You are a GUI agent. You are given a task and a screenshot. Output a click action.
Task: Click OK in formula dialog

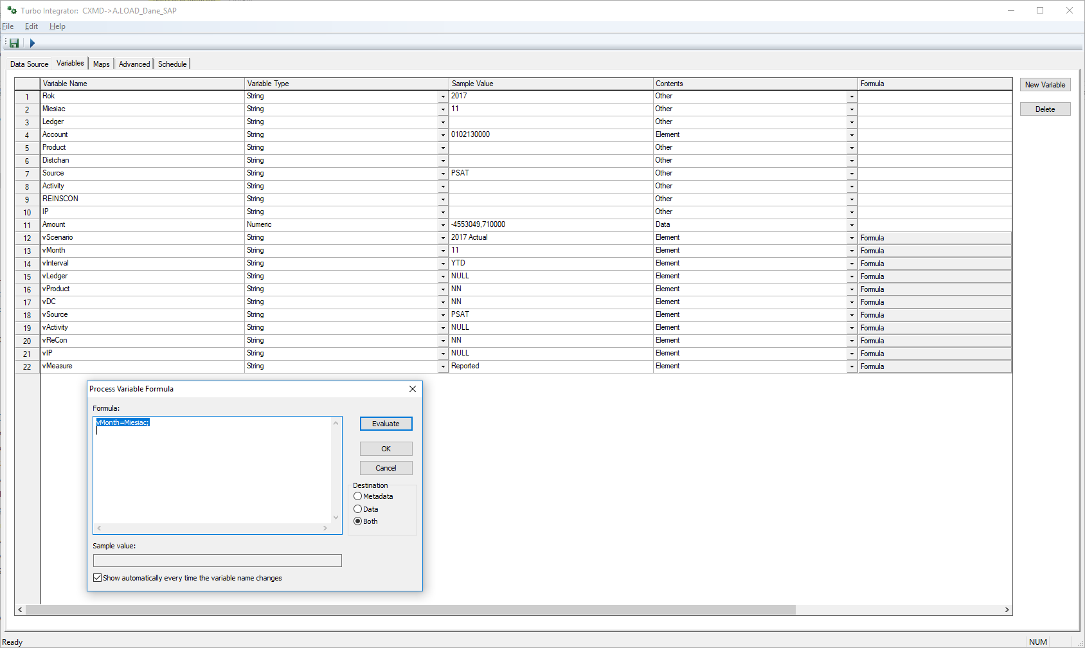coord(386,449)
